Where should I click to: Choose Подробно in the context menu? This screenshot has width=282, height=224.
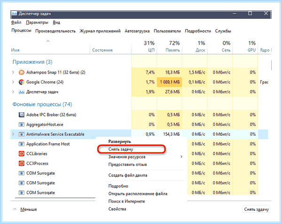pyautogui.click(x=118, y=186)
